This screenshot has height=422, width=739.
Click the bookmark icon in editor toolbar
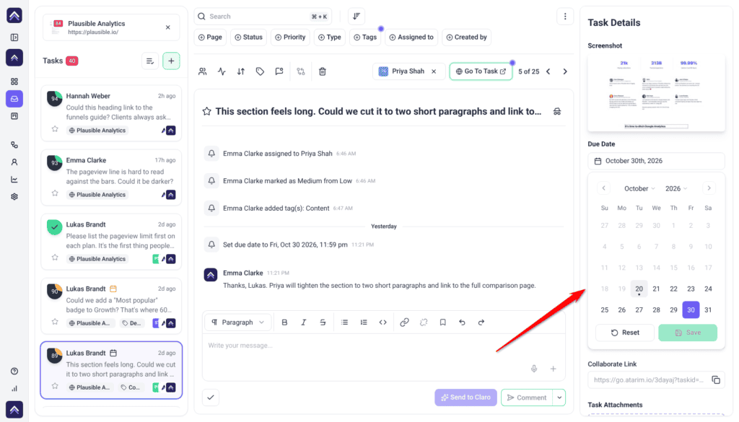[442, 322]
